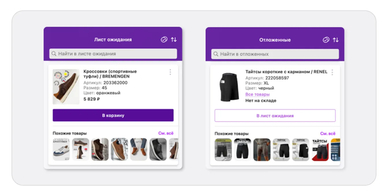
Task: Select first similar sneaker thumbnail with white shoe
Action: click(61, 149)
